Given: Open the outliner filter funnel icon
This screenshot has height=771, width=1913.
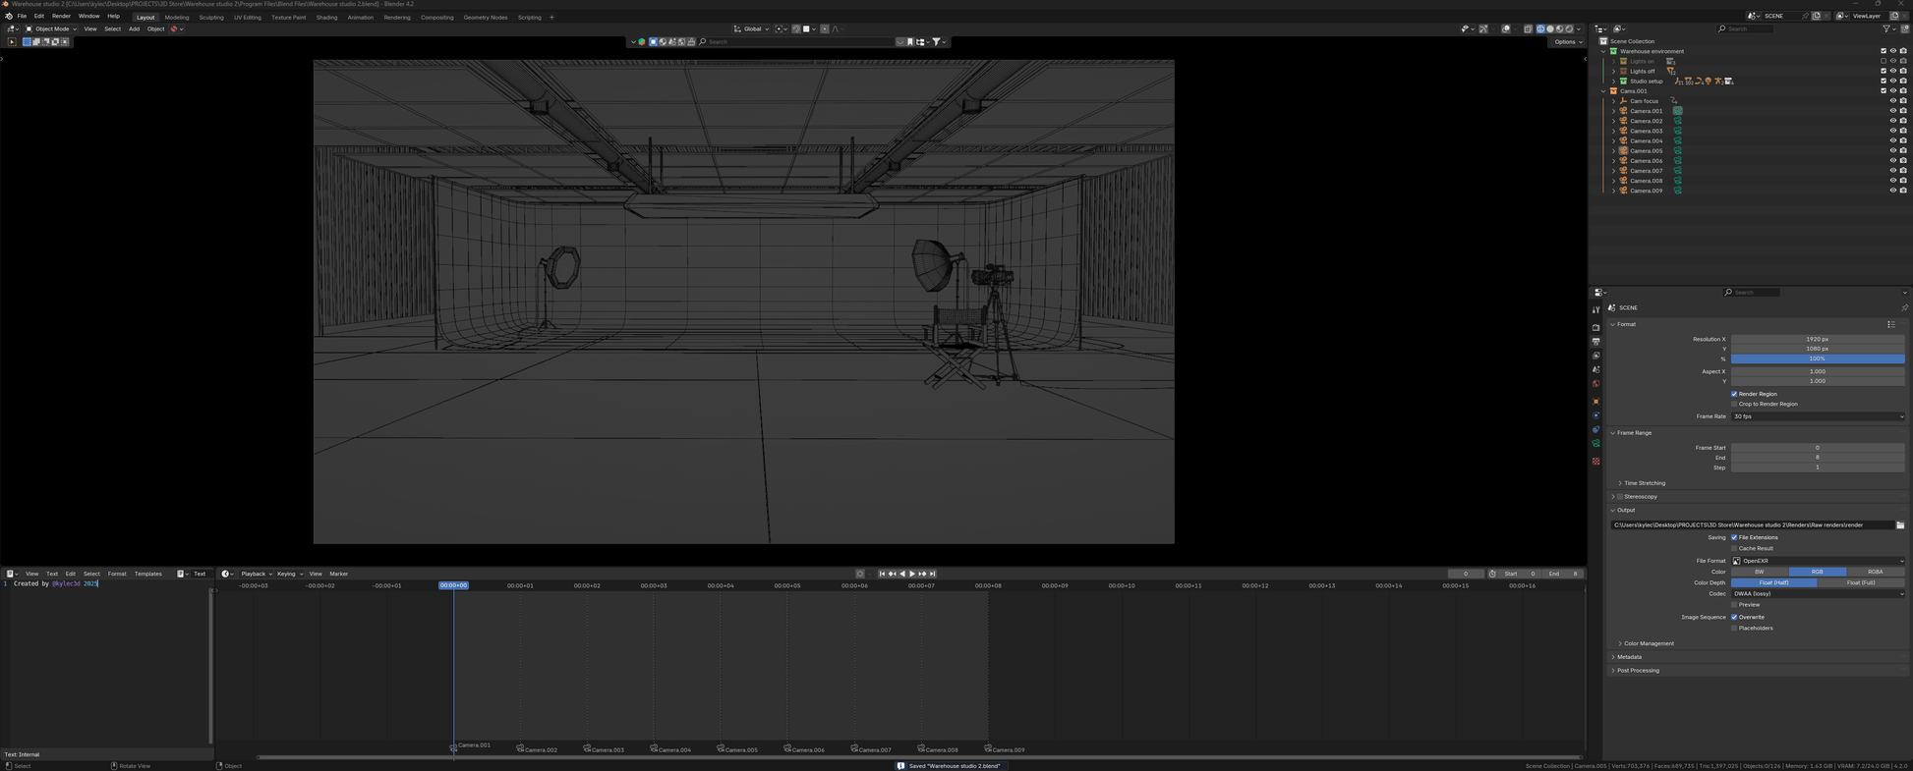Looking at the screenshot, I should coord(1886,28).
